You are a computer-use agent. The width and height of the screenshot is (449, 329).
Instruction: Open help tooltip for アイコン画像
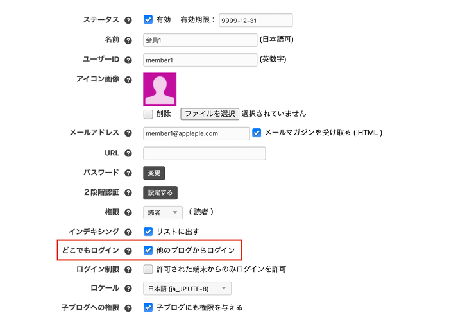(x=128, y=80)
